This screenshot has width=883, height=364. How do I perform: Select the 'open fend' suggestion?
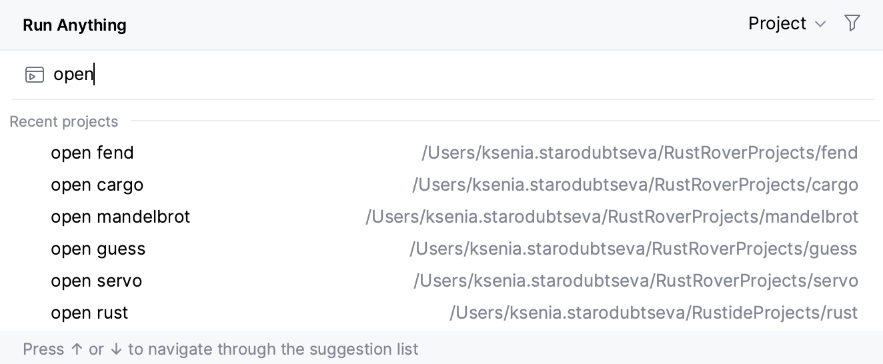click(92, 153)
